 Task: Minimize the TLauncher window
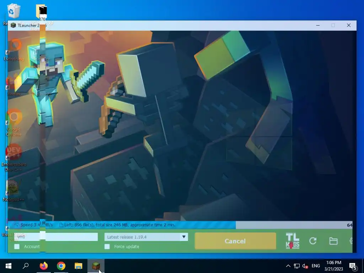click(318, 25)
